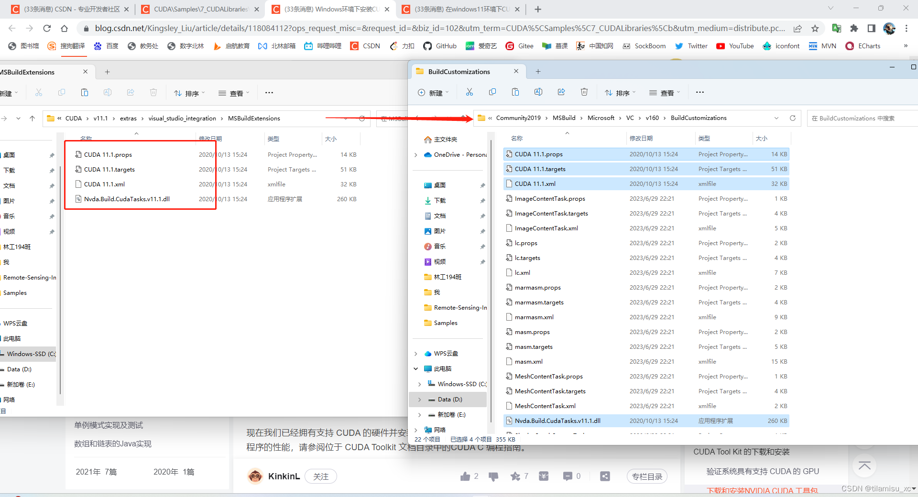
Task: Click the 关注 follow button next to KinkinL
Action: (321, 476)
